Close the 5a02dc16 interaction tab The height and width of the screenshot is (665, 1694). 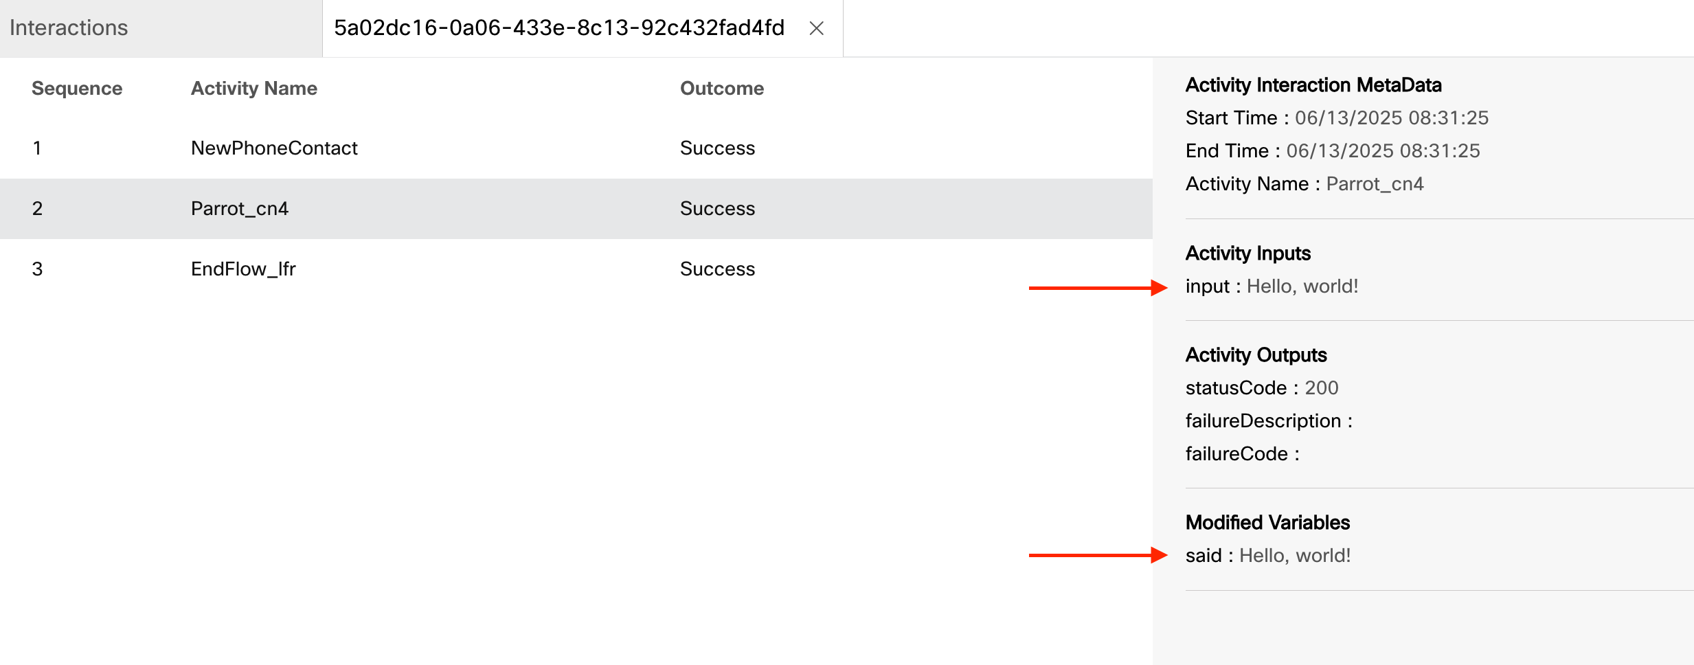(816, 28)
